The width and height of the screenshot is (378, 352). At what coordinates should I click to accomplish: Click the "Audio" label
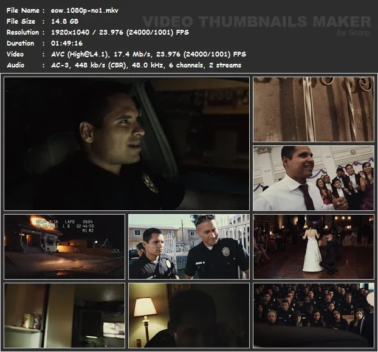[x=16, y=65]
